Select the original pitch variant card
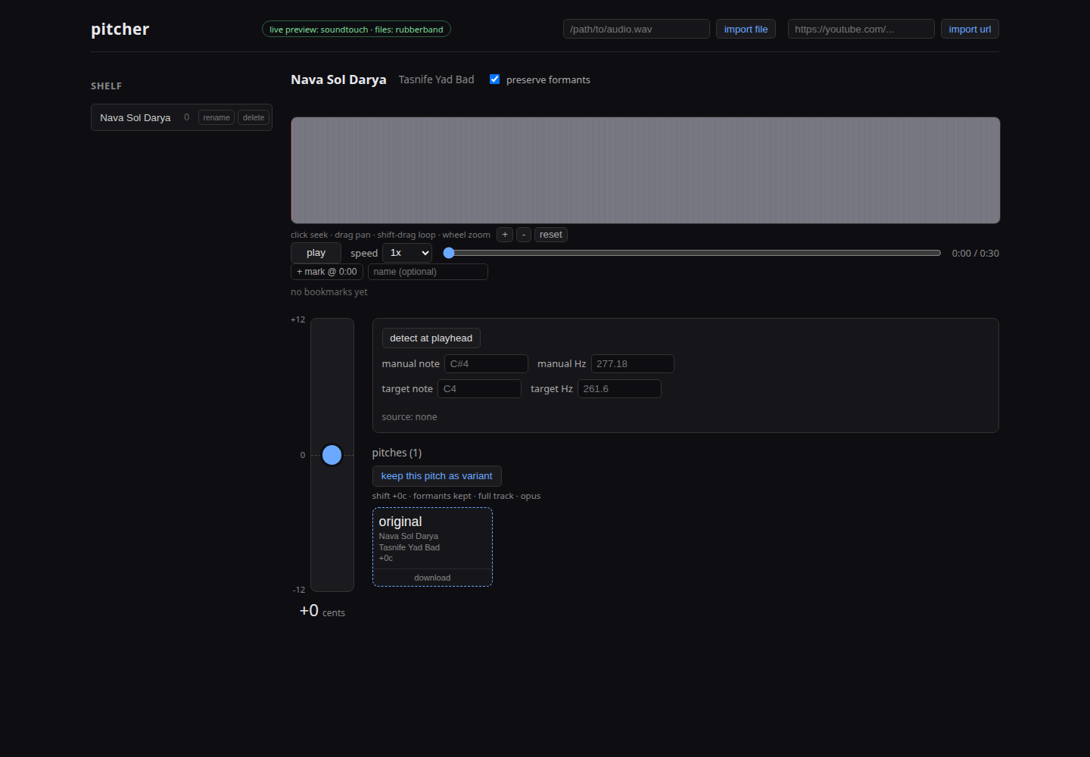The image size is (1090, 757). [432, 539]
